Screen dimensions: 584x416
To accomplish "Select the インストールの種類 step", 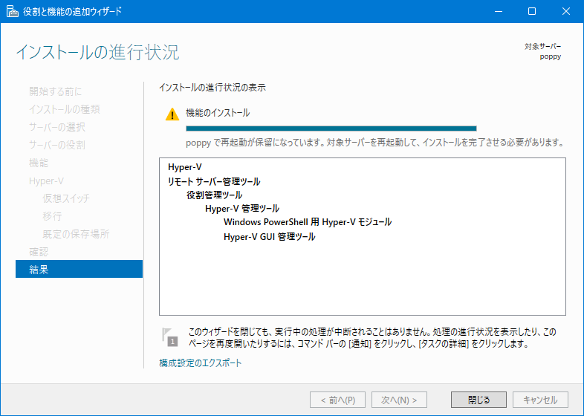I will pos(65,109).
